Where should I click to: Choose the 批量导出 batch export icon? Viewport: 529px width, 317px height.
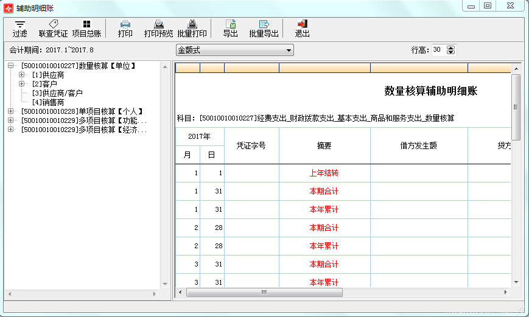coord(264,29)
